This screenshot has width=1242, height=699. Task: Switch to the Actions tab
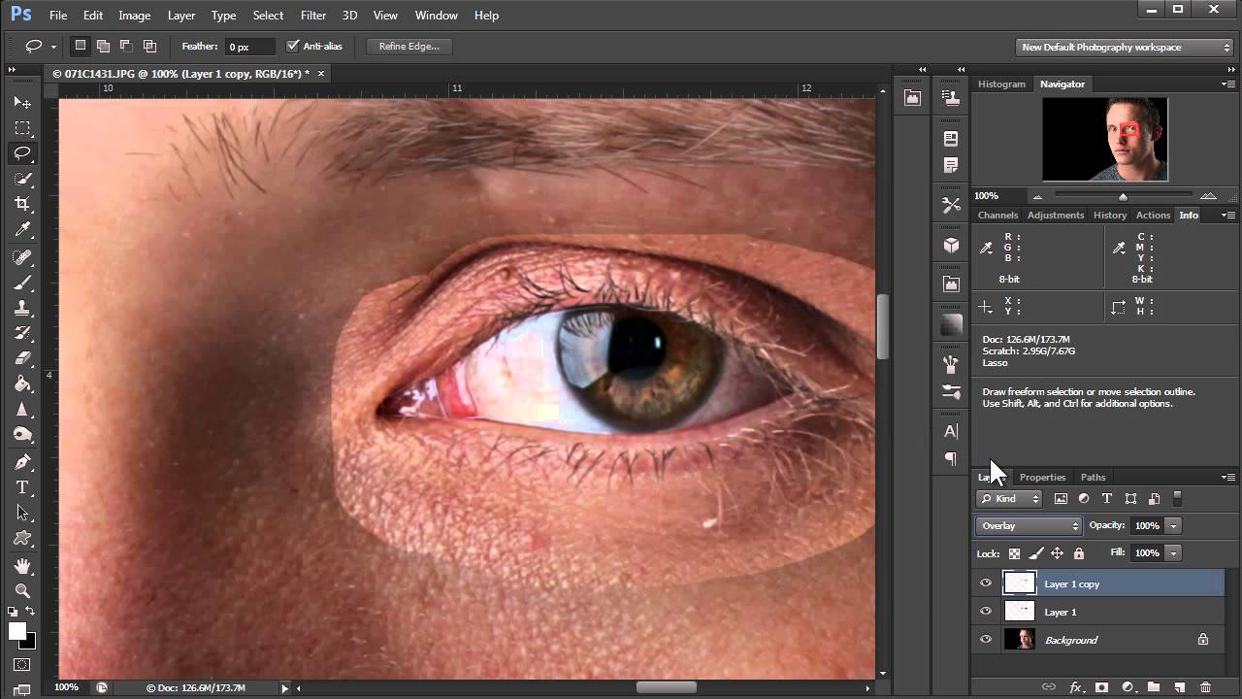click(x=1153, y=216)
